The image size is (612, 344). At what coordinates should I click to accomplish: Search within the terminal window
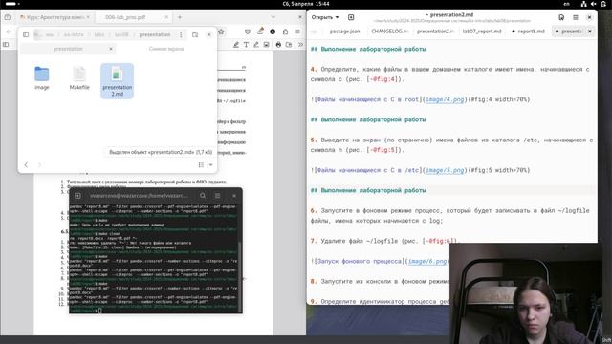pyautogui.click(x=203, y=195)
